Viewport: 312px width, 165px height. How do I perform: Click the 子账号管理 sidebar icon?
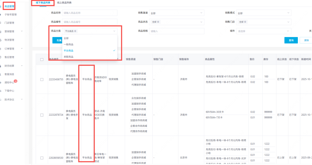(x=2, y=15)
